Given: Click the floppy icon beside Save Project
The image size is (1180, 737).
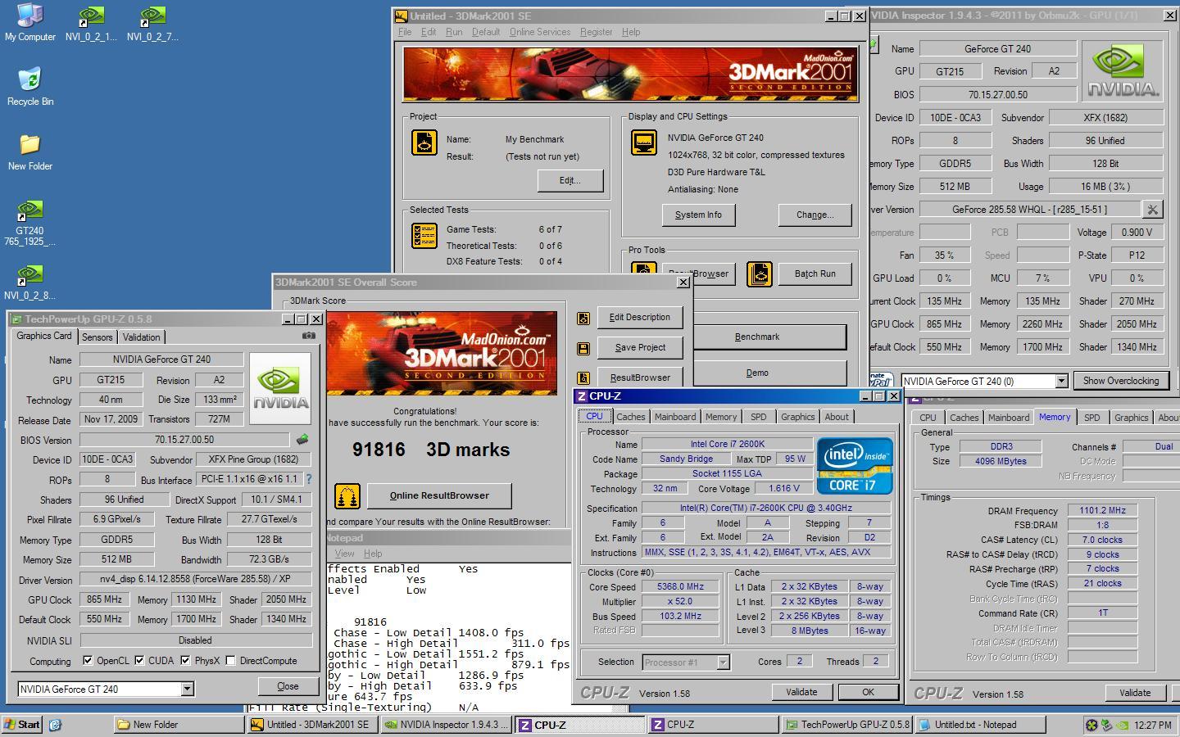Looking at the screenshot, I should tap(583, 348).
